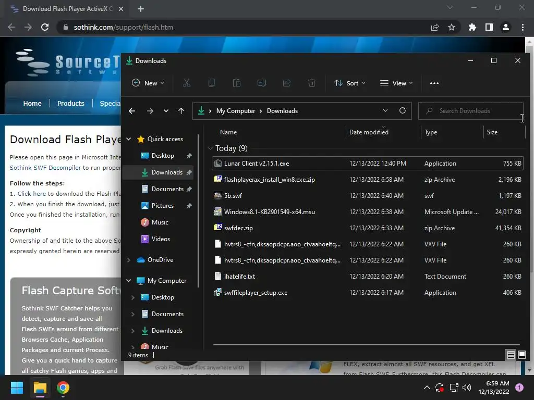Select Lunar Client v2.15.1.exe file
534x400 pixels.
368,163
